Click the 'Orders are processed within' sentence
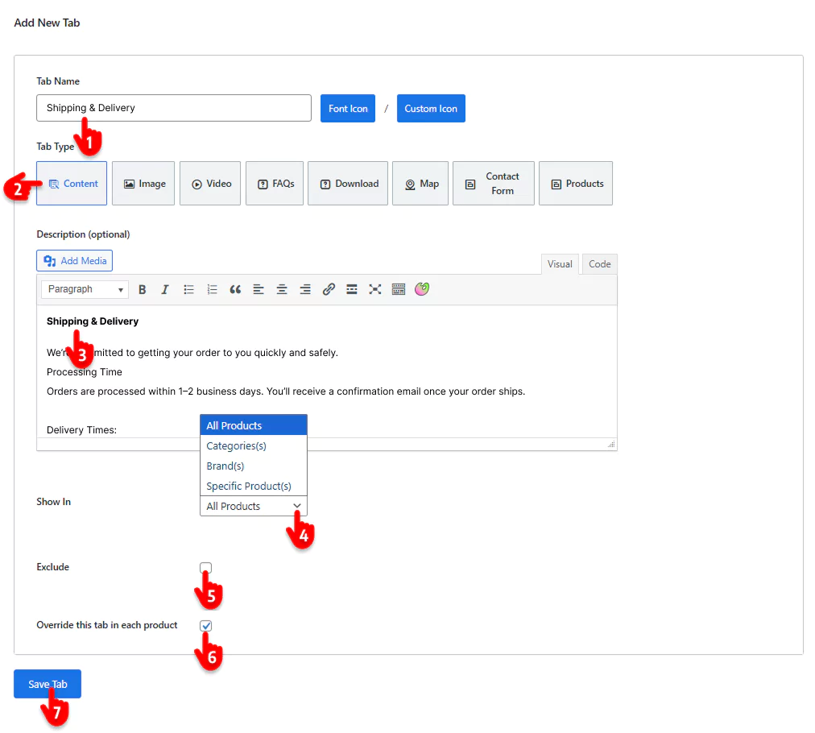Viewport: 815px width, 733px height. (x=286, y=391)
